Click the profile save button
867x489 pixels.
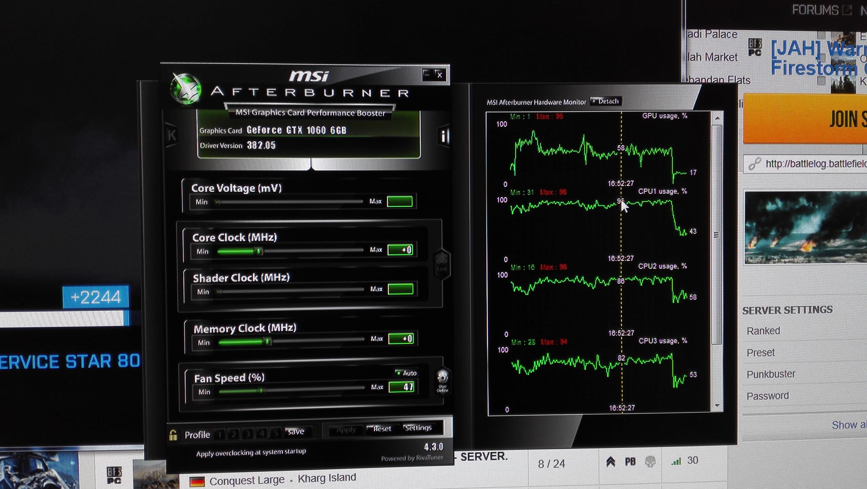pos(296,432)
